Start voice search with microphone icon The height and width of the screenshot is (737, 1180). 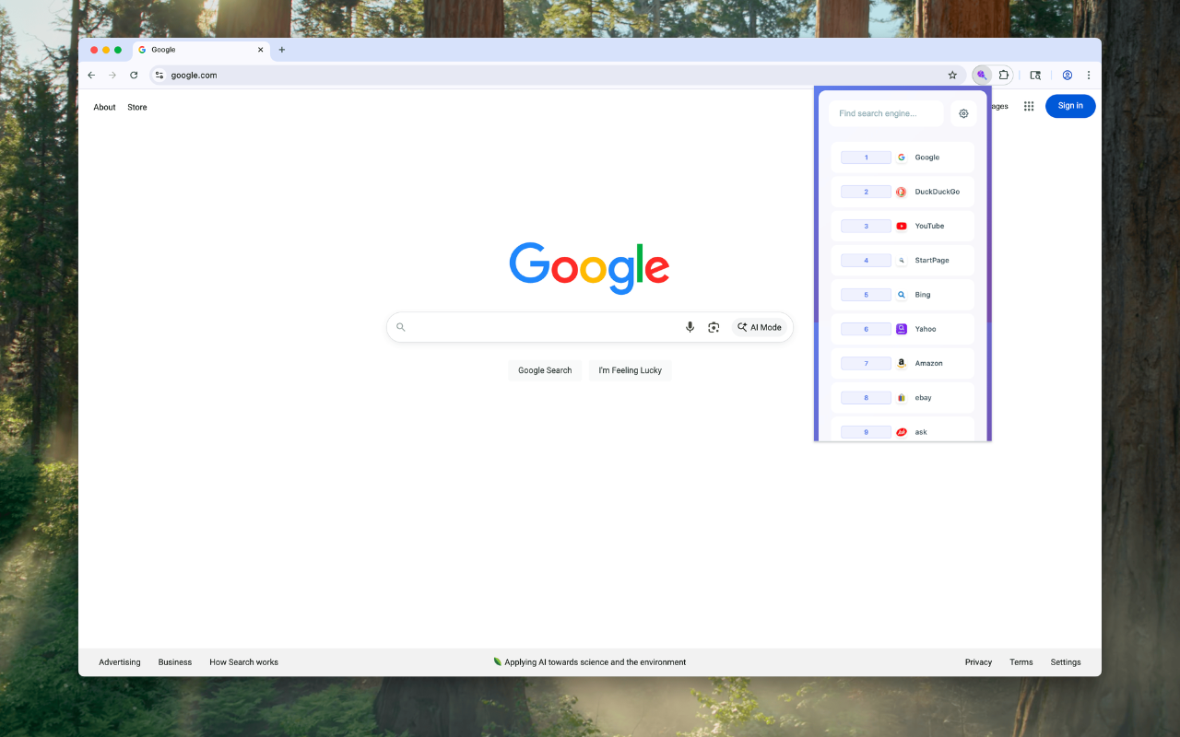tap(690, 327)
